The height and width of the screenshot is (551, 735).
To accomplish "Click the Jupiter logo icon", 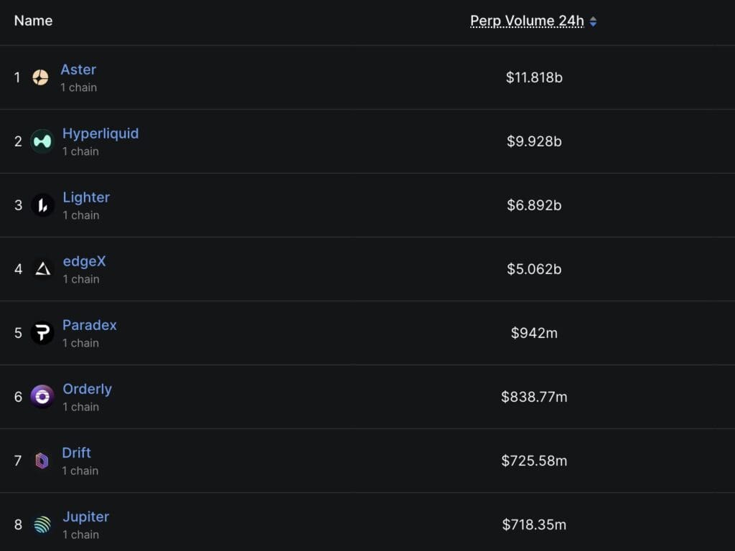I will (42, 524).
